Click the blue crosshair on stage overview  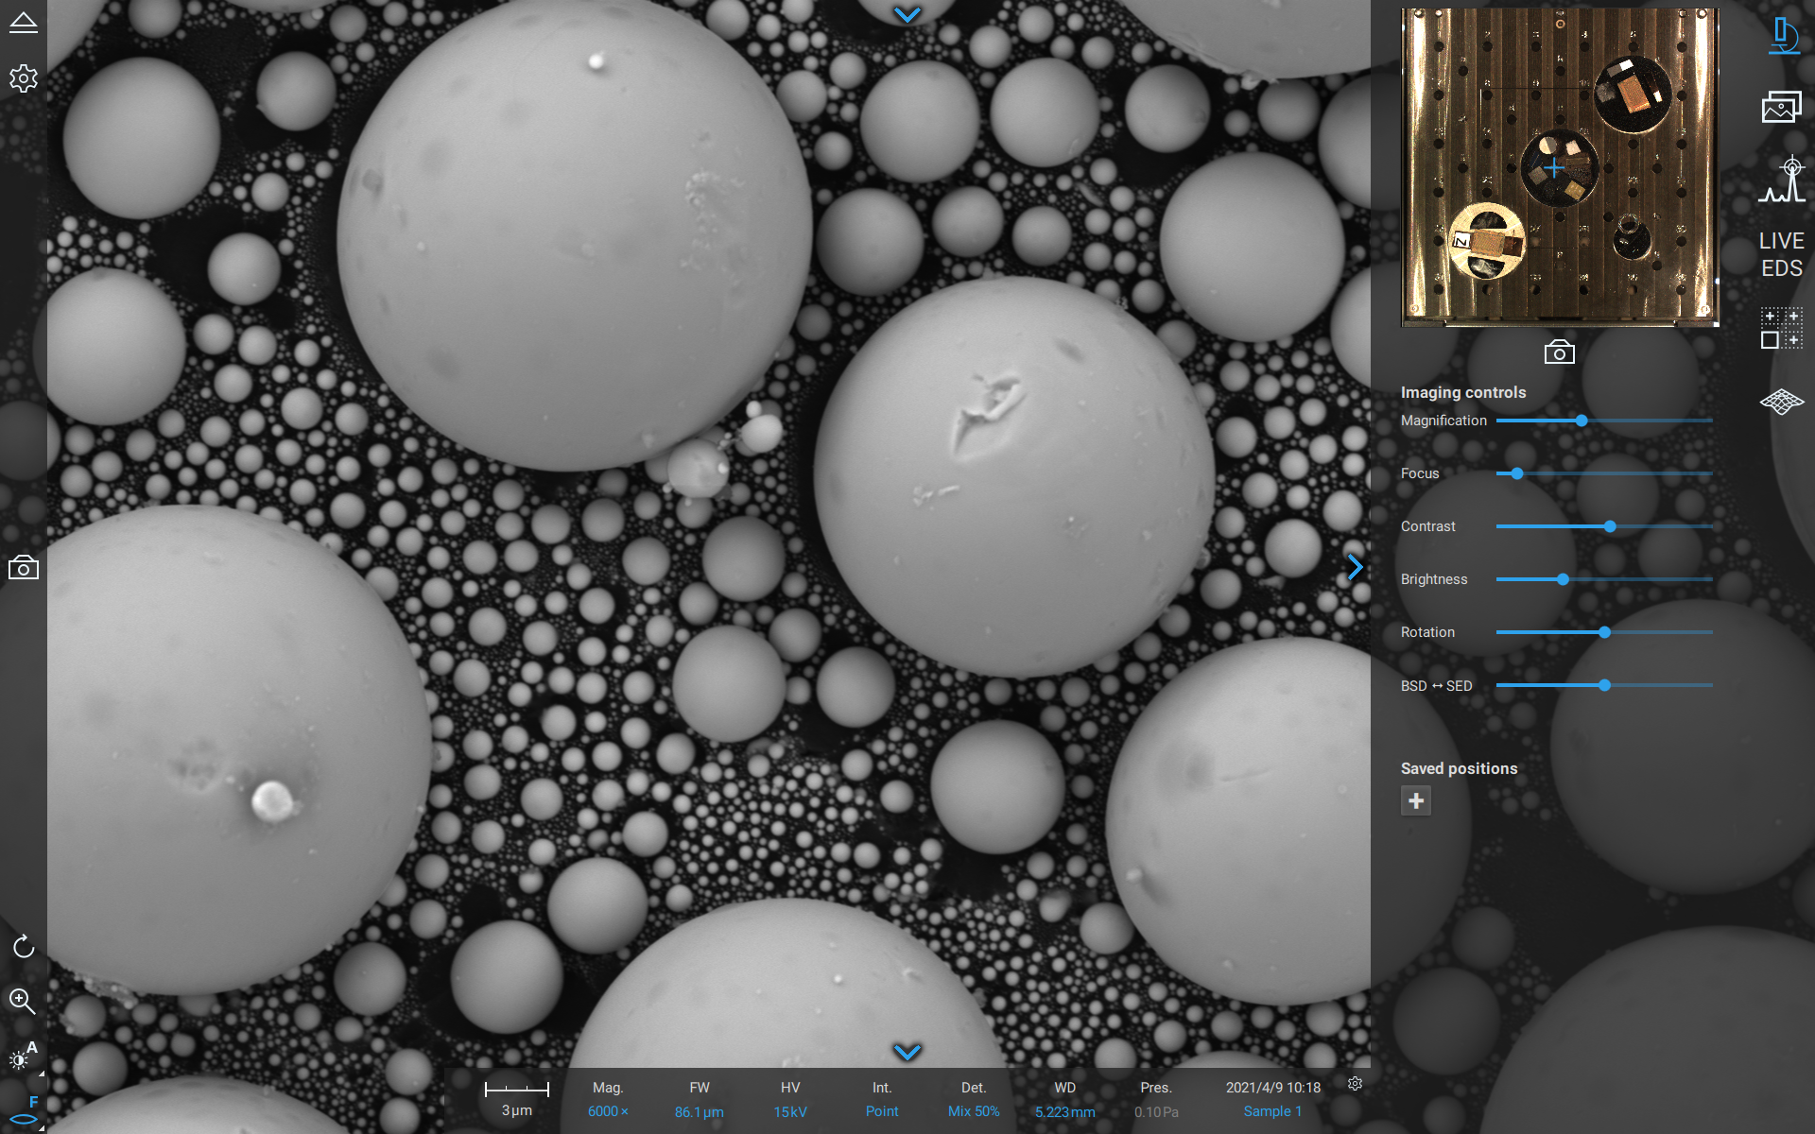(x=1554, y=169)
